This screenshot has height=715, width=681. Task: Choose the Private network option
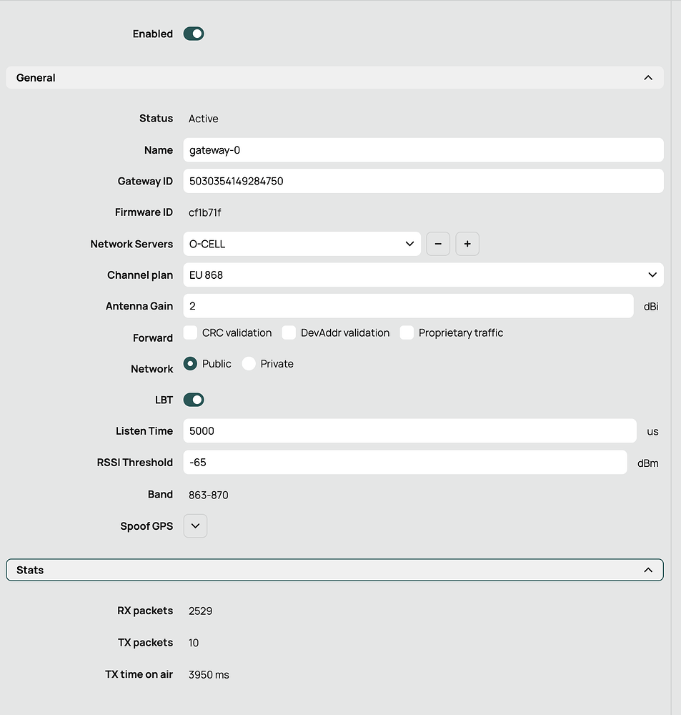click(249, 364)
